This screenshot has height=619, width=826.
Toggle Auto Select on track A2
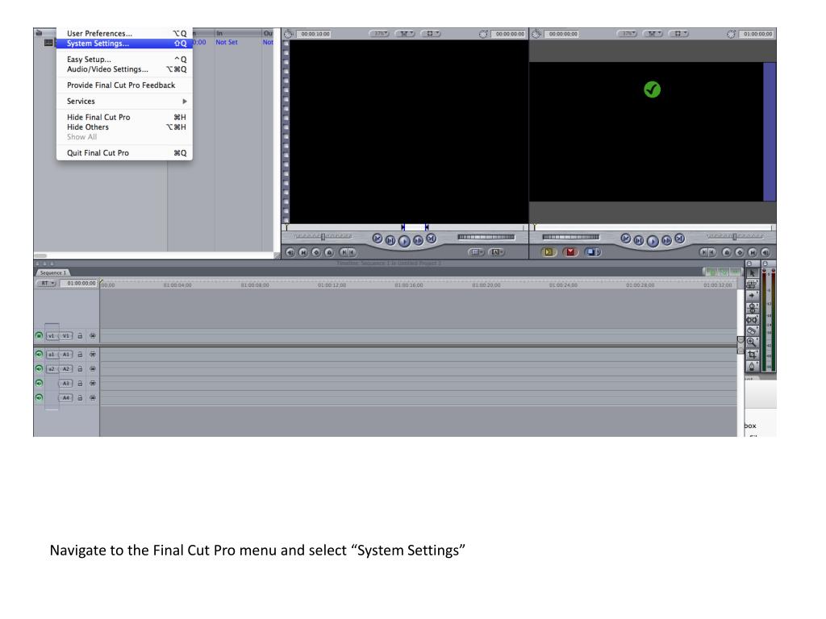click(x=93, y=369)
